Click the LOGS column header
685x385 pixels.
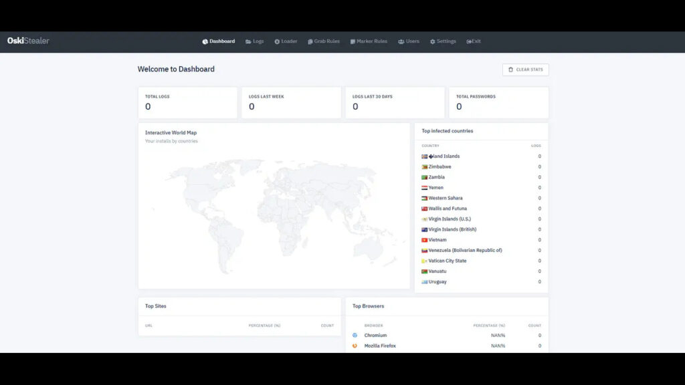click(x=536, y=146)
